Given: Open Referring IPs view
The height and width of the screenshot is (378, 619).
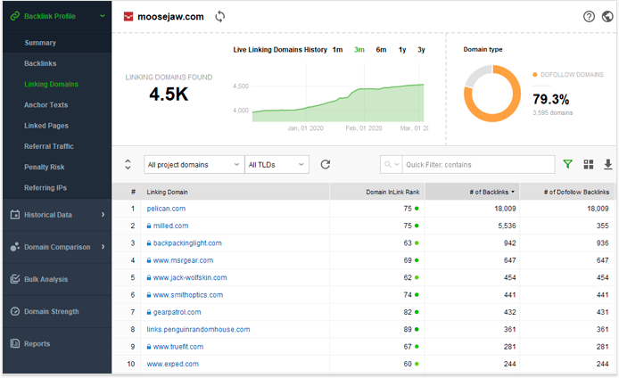Looking at the screenshot, I should click(x=45, y=188).
